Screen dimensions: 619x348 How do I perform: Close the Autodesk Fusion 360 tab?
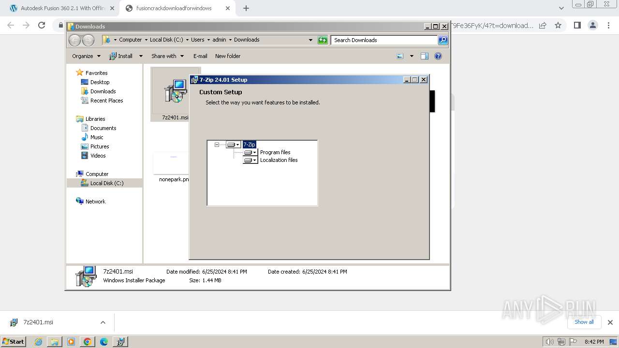click(112, 8)
